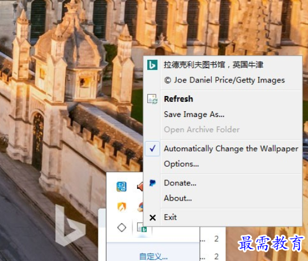
Task: Open Options... from the menu
Action: click(181, 164)
